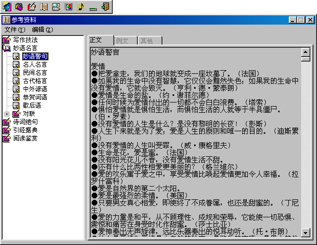
Task: Click the pen-and-paper writing icon in top toolbar
Action: coord(31,7)
